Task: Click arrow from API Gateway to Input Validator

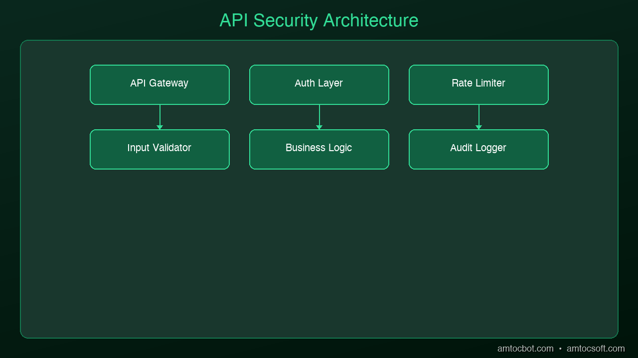Action: tap(159, 117)
